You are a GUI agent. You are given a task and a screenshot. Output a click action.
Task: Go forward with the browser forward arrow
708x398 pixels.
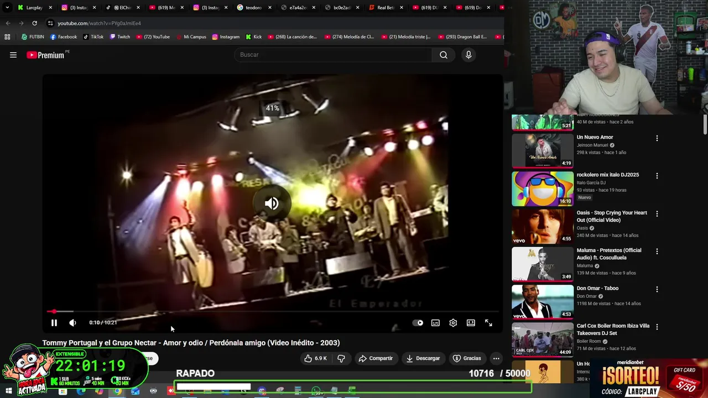[21, 23]
